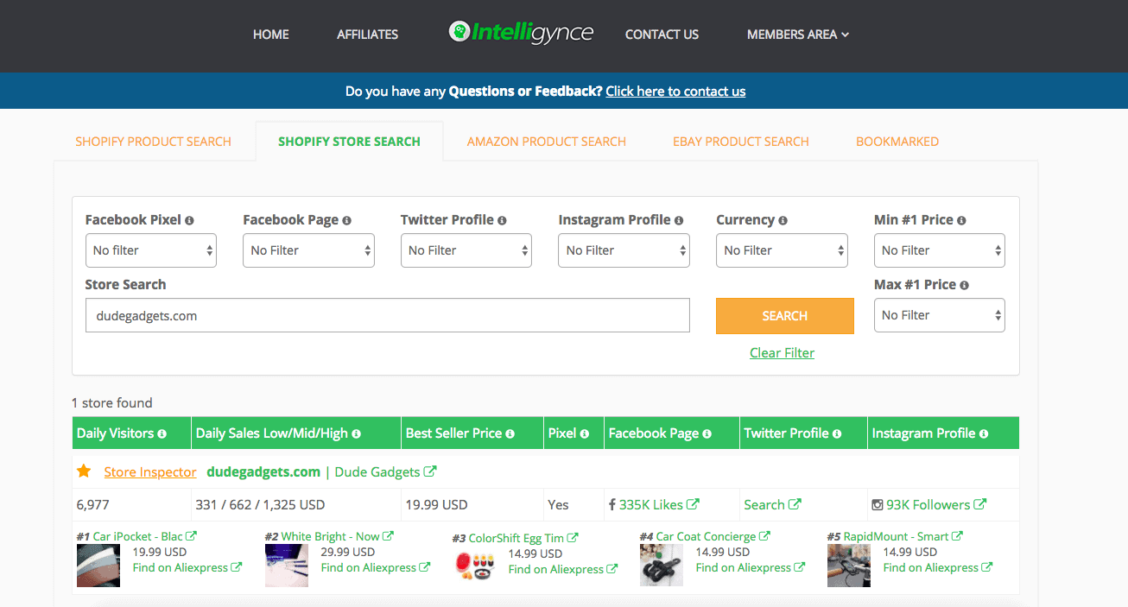This screenshot has height=607, width=1128.
Task: Click external link icon beside Dude Gadgets
Action: coord(430,471)
